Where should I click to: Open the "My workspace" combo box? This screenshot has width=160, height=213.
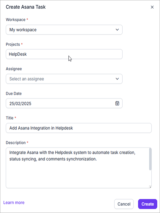[x=64, y=30]
